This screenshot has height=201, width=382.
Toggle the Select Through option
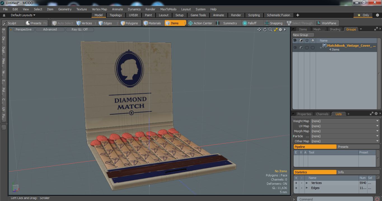[x=300, y=23]
